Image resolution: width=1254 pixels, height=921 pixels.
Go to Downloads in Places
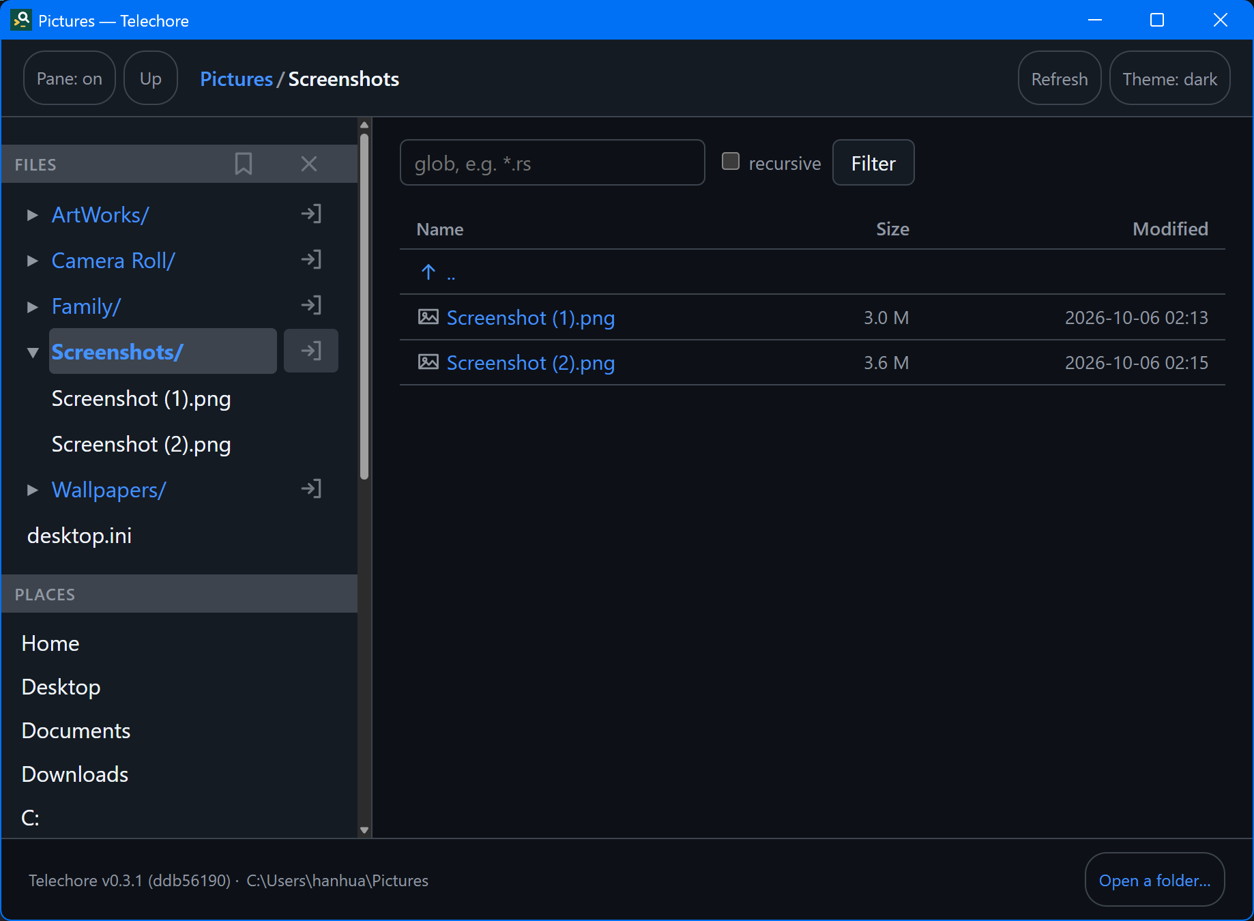tap(75, 774)
